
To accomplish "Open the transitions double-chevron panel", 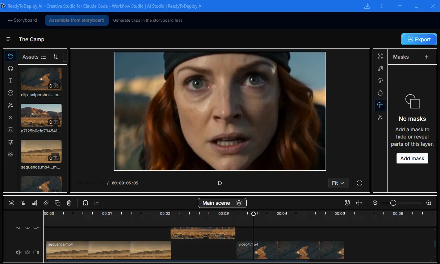I will tap(11, 118).
